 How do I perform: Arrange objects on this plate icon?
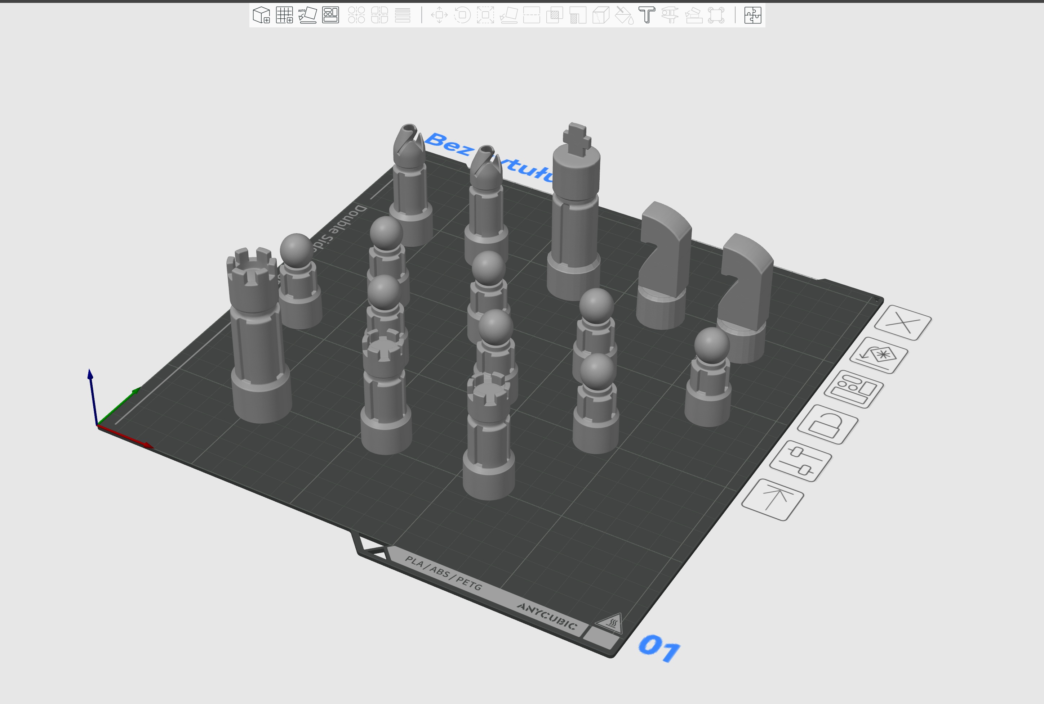[x=854, y=389]
